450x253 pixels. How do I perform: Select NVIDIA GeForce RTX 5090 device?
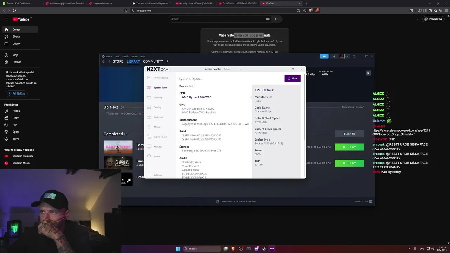pyautogui.click(x=198, y=109)
